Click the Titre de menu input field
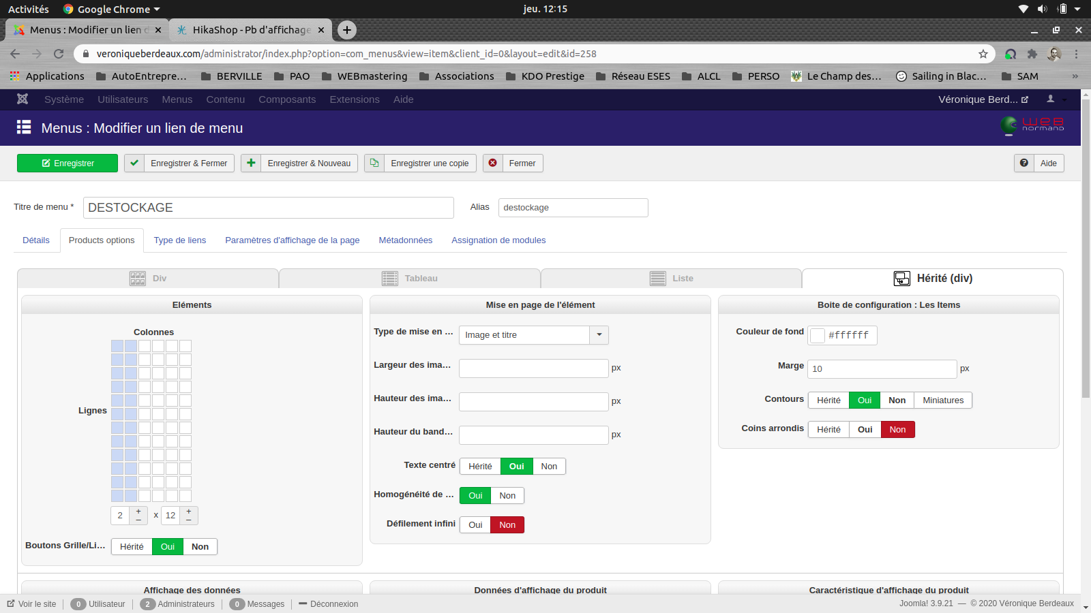Screen dimensions: 1091x613 point(269,208)
